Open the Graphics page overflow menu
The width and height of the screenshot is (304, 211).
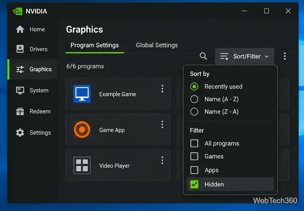pyautogui.click(x=285, y=56)
